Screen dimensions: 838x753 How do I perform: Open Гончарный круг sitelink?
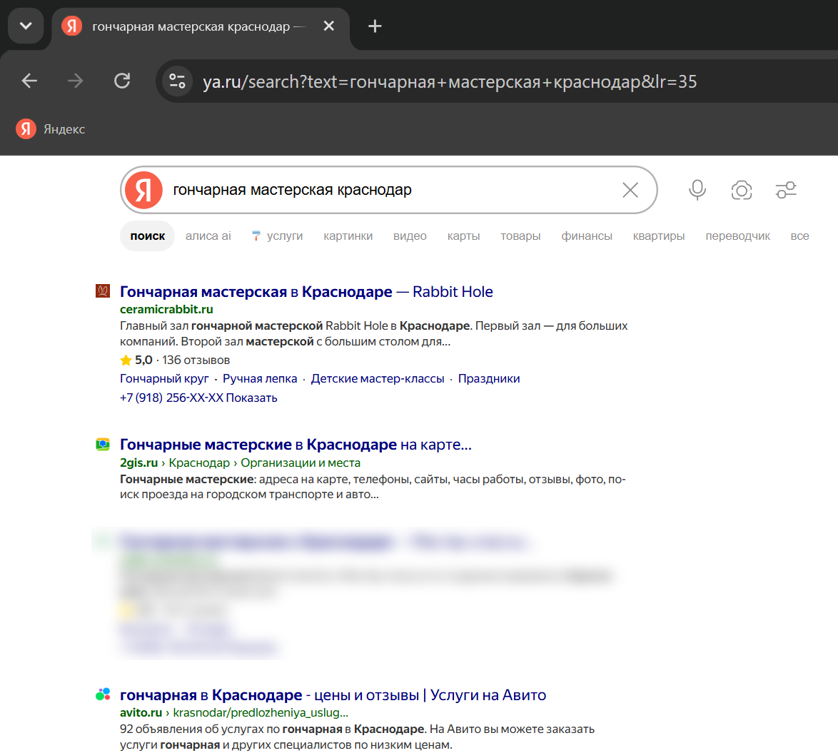164,378
